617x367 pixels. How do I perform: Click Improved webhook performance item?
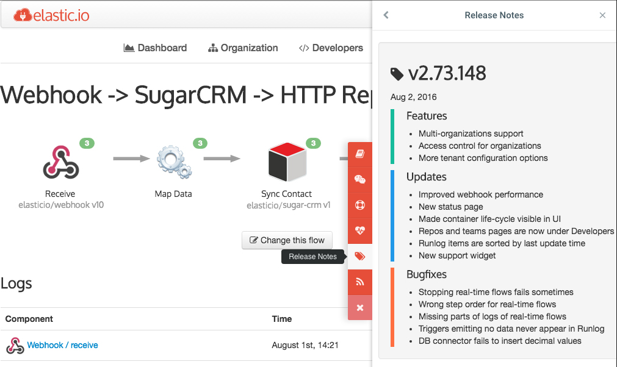480,194
